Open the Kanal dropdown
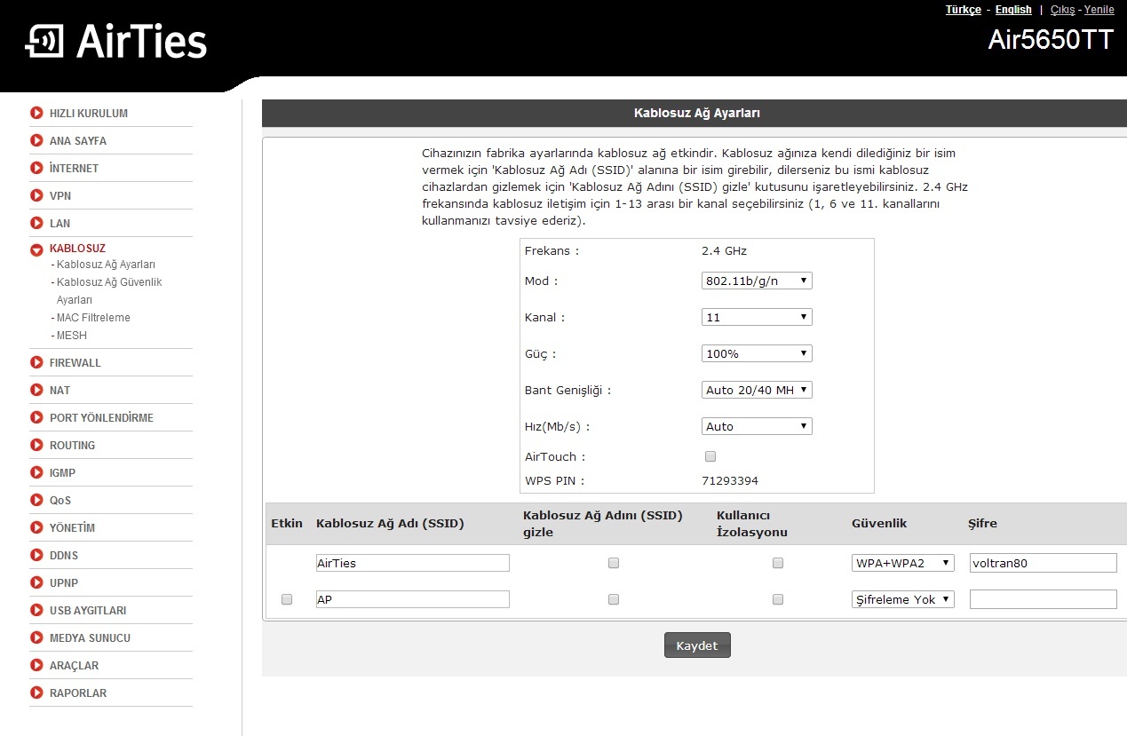The height and width of the screenshot is (736, 1127). [x=757, y=317]
